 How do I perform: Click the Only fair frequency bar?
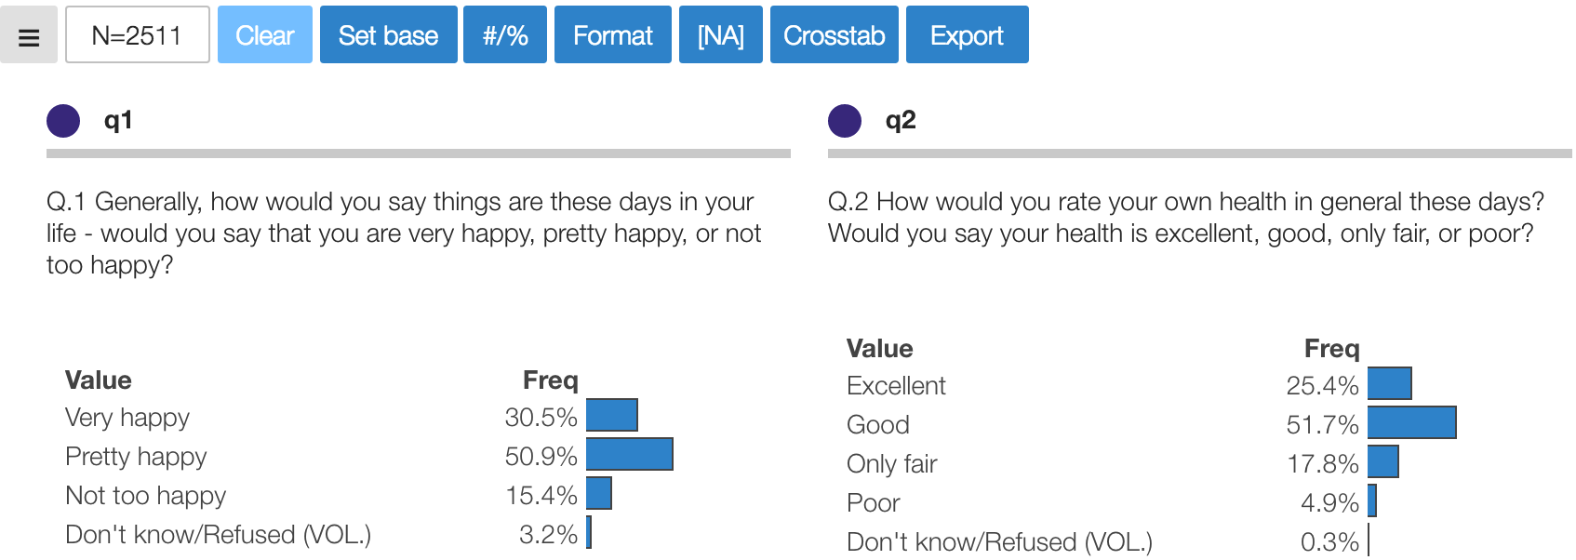1382,461
